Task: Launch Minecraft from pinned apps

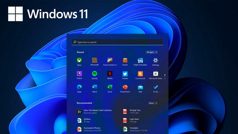Action: [x=94, y=60]
